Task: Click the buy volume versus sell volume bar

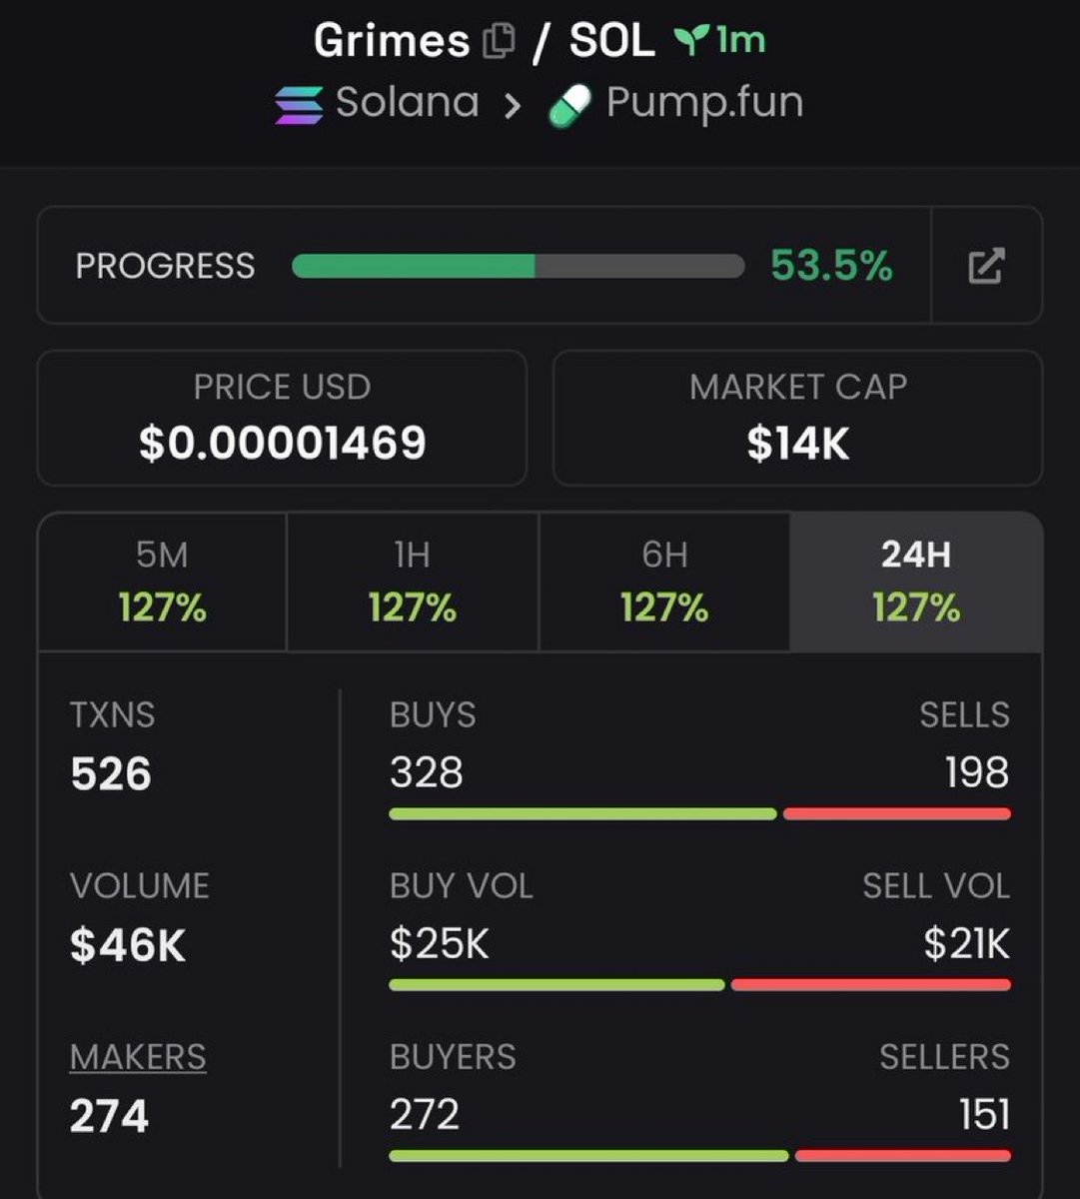Action: coord(699,985)
